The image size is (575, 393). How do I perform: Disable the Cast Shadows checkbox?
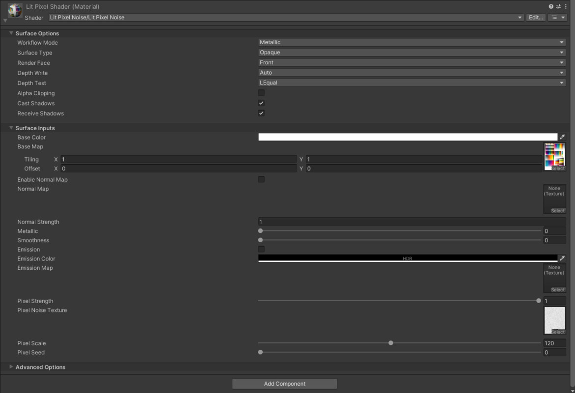click(x=261, y=103)
